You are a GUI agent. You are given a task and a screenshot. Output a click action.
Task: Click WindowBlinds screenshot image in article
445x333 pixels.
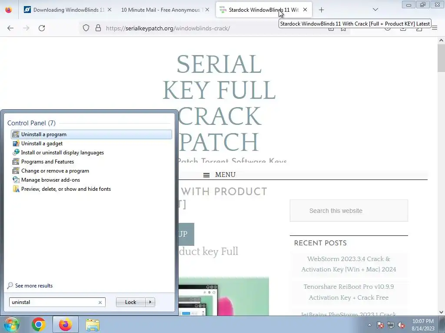tap(224, 296)
